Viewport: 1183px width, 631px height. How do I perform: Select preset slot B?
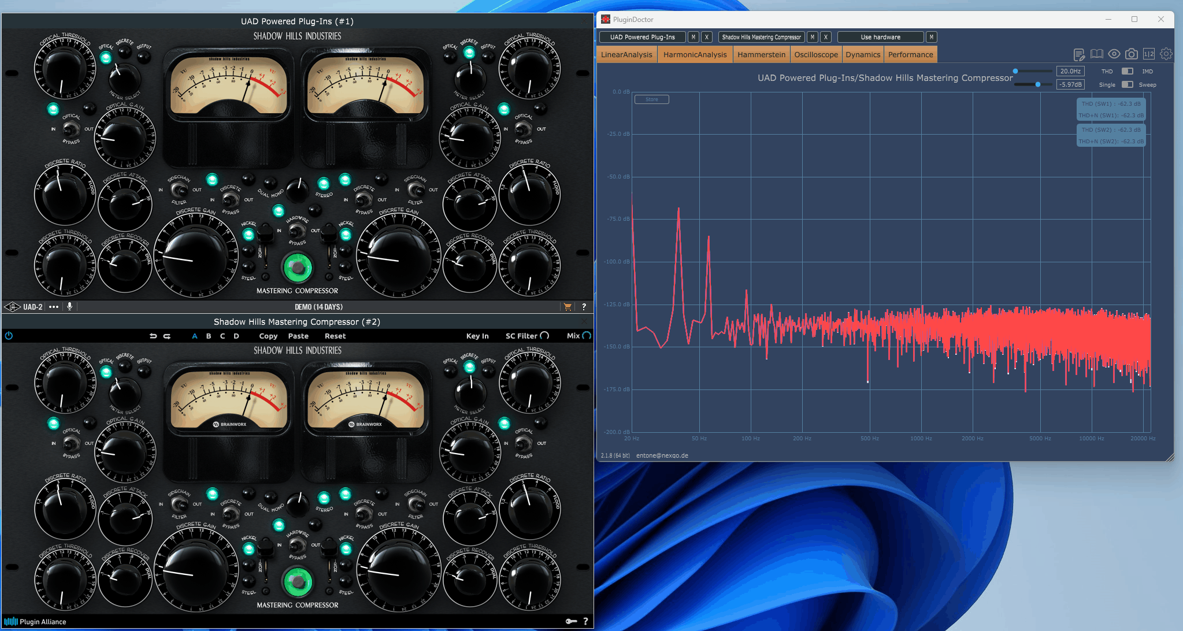click(209, 336)
